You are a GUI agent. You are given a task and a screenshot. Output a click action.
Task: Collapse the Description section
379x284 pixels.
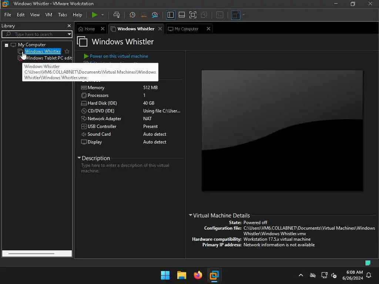click(x=79, y=158)
